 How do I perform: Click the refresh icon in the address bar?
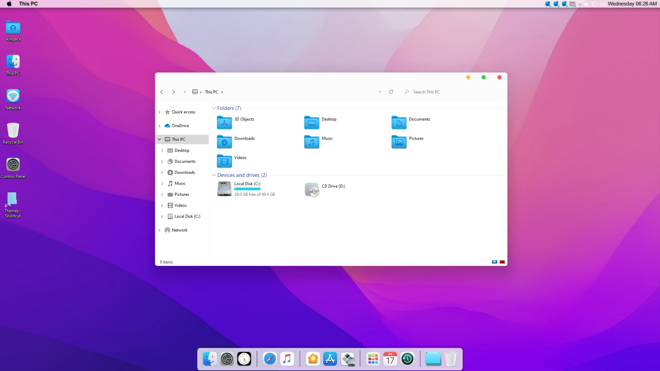pyautogui.click(x=391, y=91)
